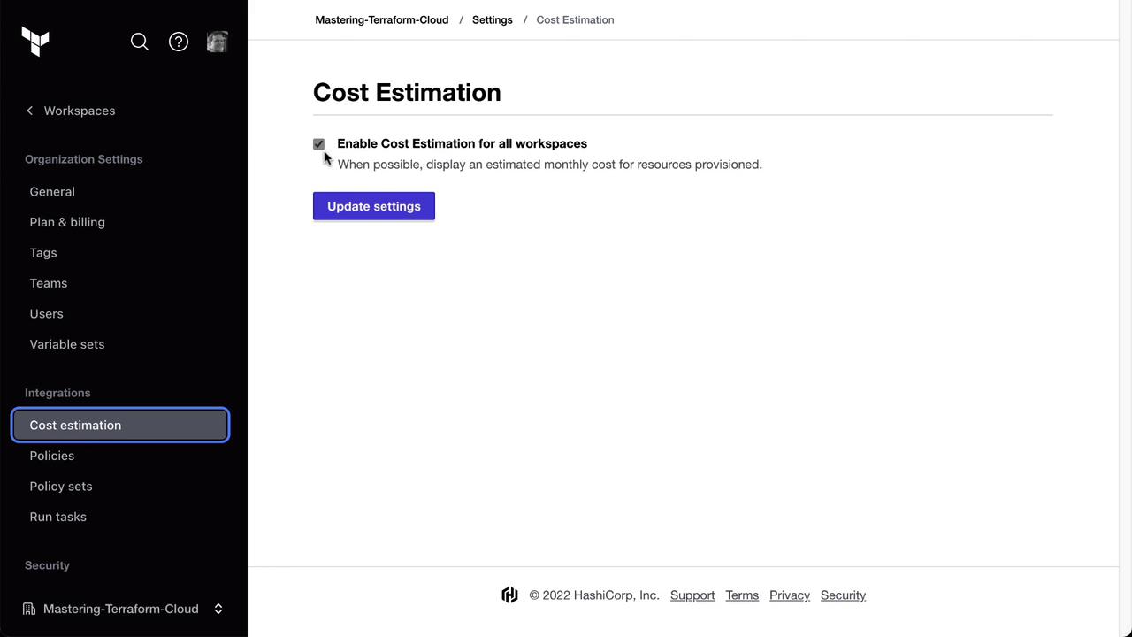1132x637 pixels.
Task: Click the back arrow beside Workspaces
Action: [30, 111]
